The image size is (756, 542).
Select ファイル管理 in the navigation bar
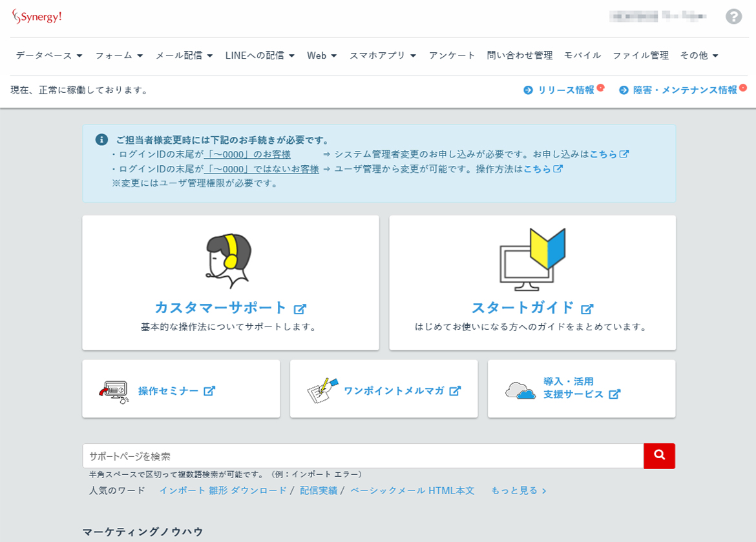point(640,55)
